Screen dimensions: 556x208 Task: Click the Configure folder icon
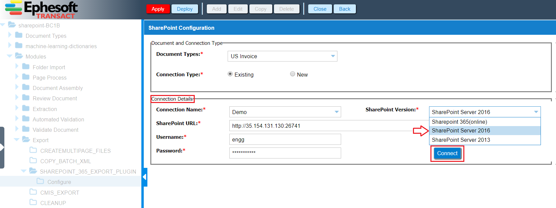pyautogui.click(x=40, y=181)
